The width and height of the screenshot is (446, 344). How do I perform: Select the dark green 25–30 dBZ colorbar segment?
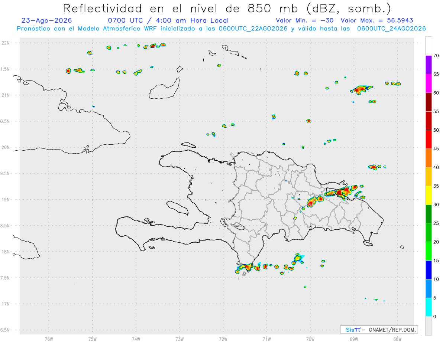[x=429, y=214]
